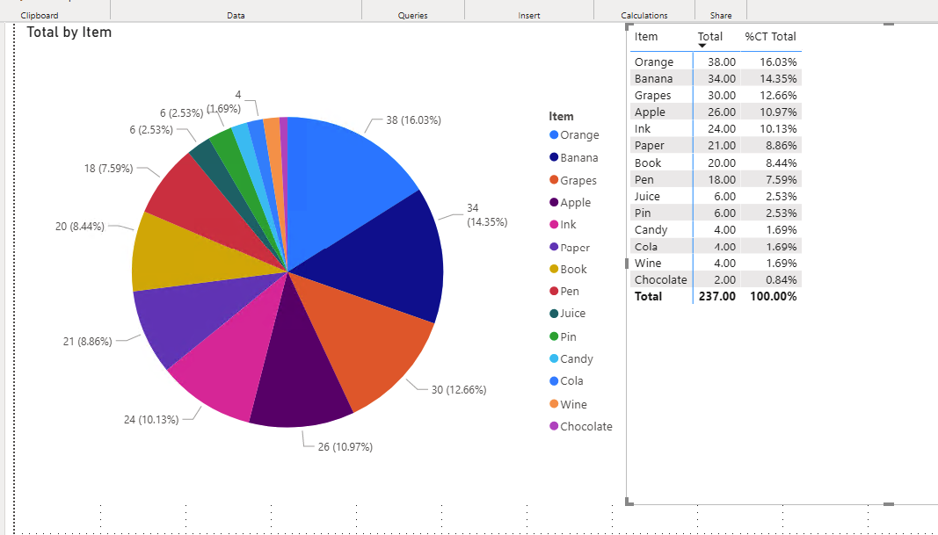
Task: Open the Share ribbon group label
Action: coord(721,16)
